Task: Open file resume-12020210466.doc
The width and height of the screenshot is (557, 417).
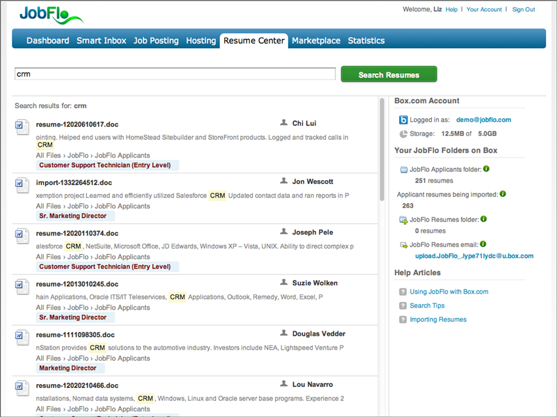Action: tap(77, 386)
